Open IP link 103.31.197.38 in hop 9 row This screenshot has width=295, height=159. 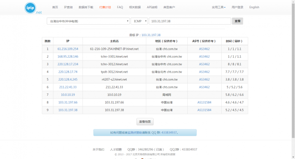click(68, 110)
